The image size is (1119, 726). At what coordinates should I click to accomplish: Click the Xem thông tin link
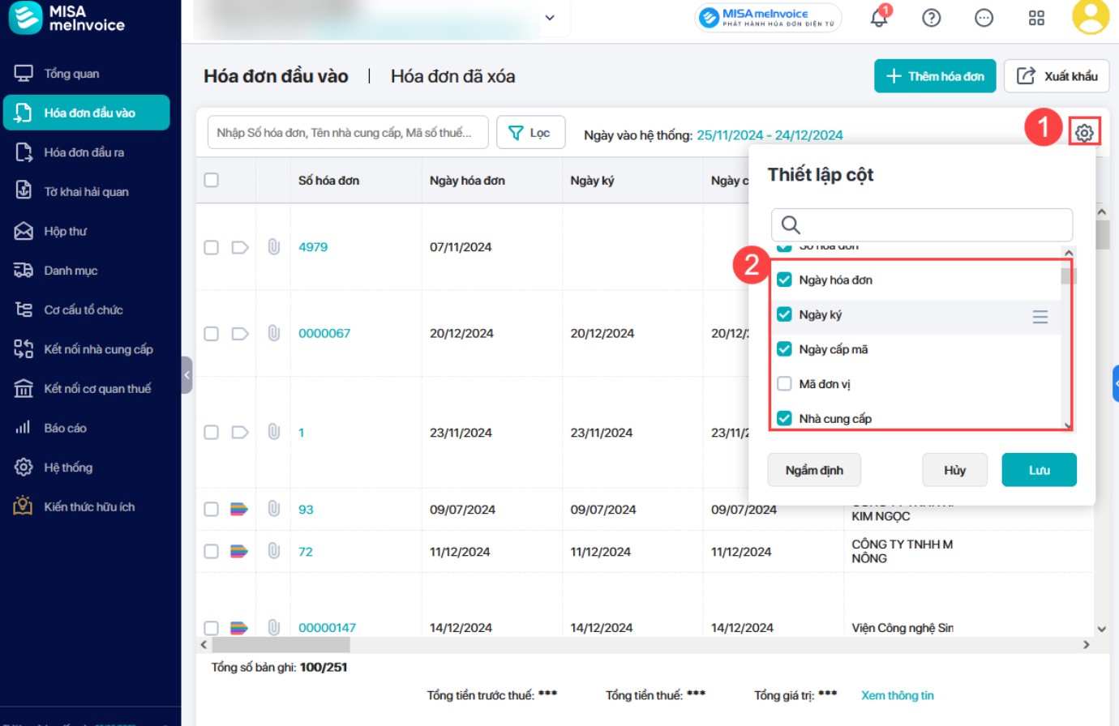click(x=897, y=695)
